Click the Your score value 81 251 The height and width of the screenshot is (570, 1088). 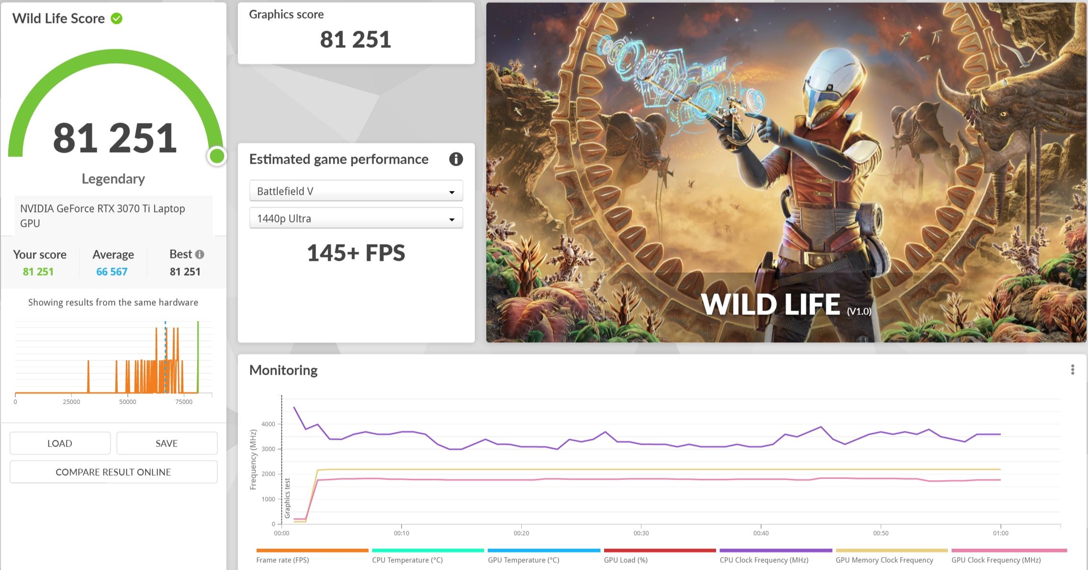[38, 272]
